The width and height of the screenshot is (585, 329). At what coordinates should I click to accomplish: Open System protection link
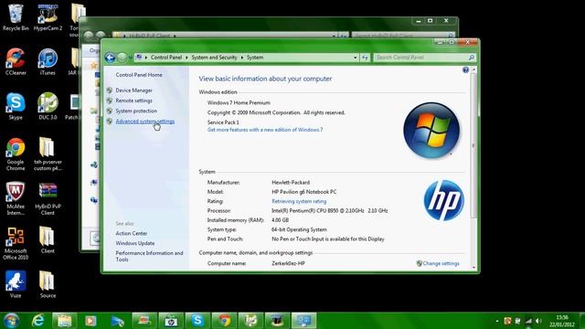pyautogui.click(x=136, y=111)
